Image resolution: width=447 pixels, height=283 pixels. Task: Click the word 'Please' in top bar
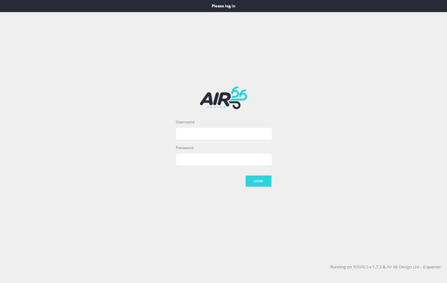pyautogui.click(x=218, y=6)
